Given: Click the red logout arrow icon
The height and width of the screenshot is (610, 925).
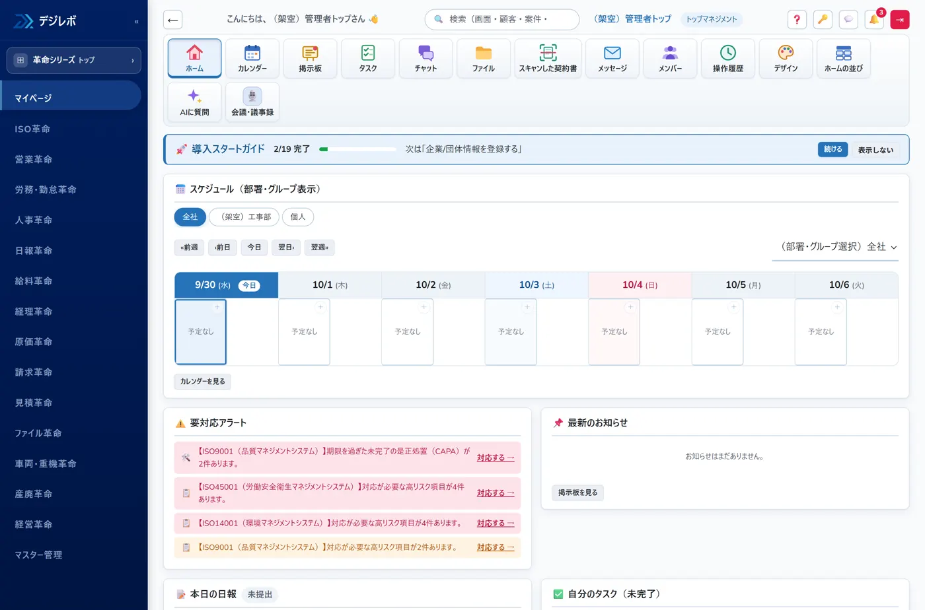Looking at the screenshot, I should (900, 20).
